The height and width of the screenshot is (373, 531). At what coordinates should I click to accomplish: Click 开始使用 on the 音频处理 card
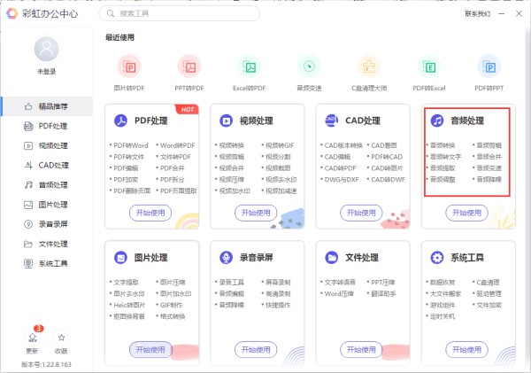[x=466, y=213]
